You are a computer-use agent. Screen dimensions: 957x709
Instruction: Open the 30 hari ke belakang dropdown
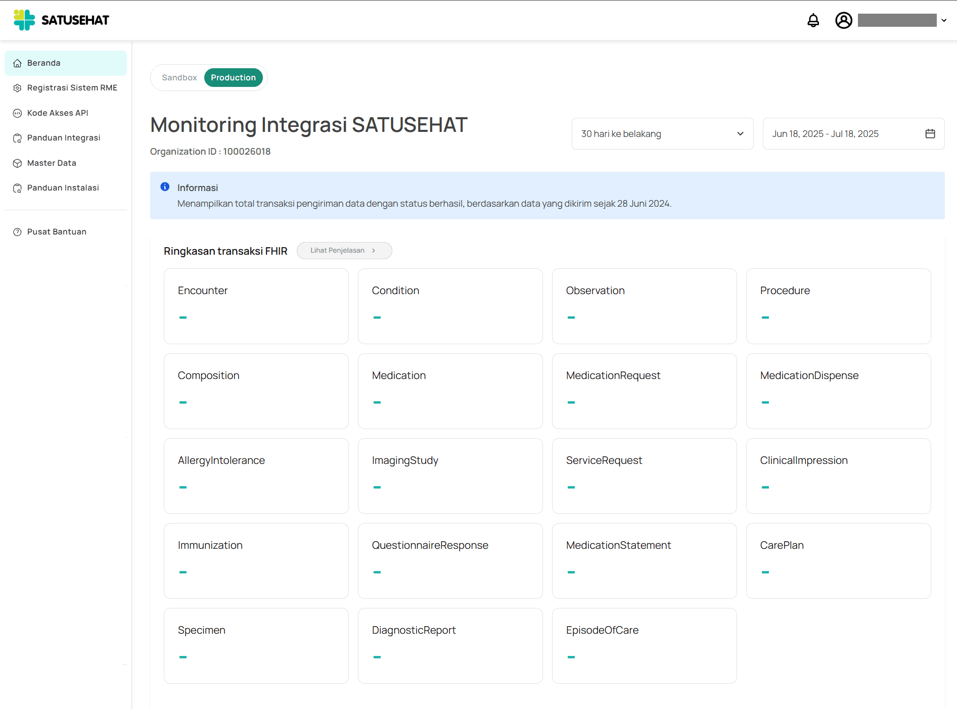tap(662, 133)
